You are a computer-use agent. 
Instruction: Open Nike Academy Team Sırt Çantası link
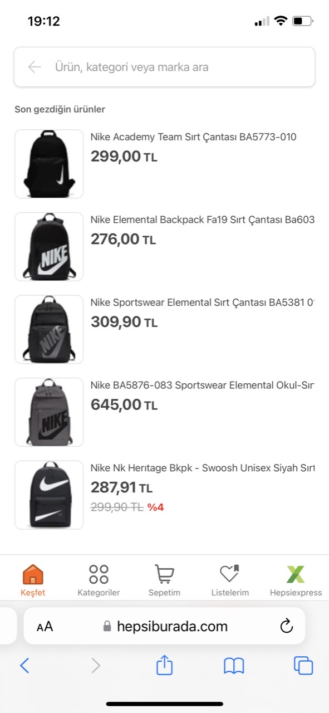click(193, 137)
